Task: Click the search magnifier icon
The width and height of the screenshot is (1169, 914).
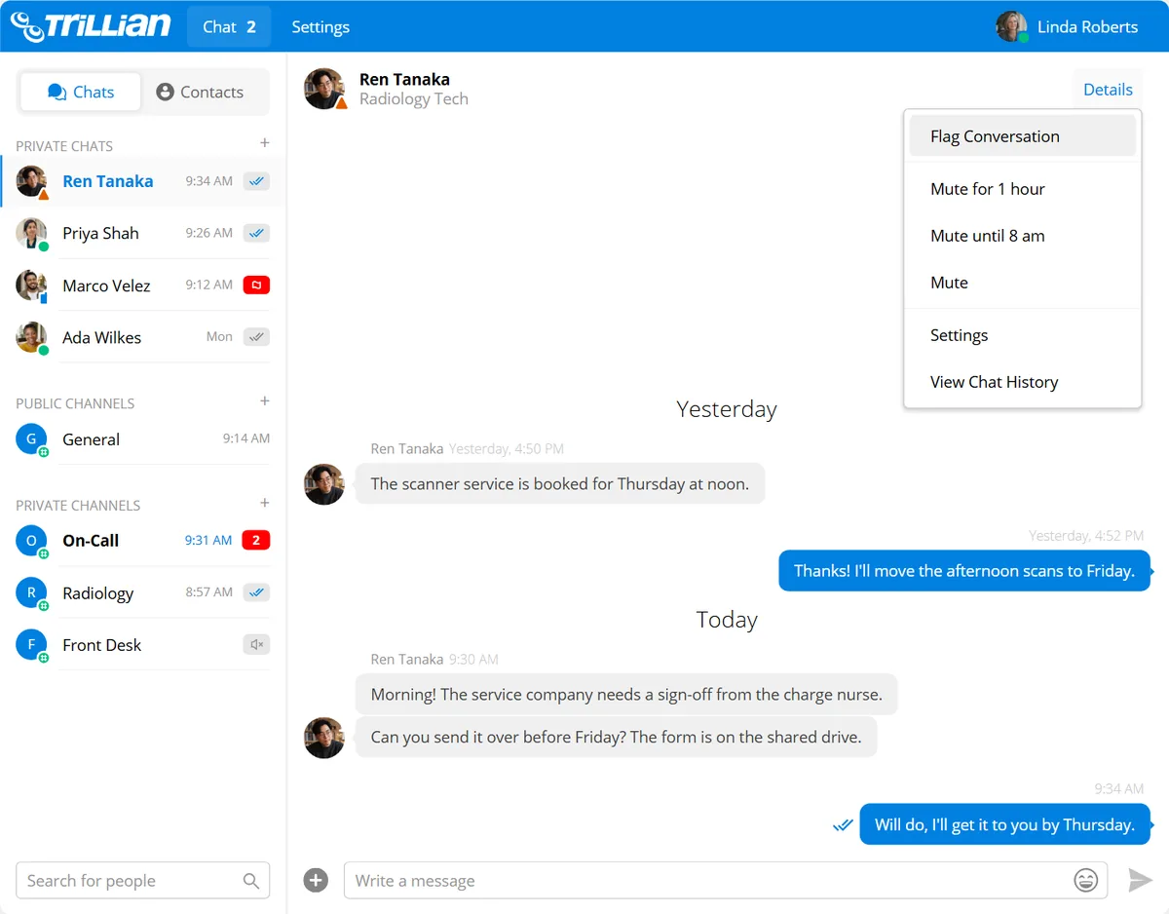Action: (x=250, y=881)
